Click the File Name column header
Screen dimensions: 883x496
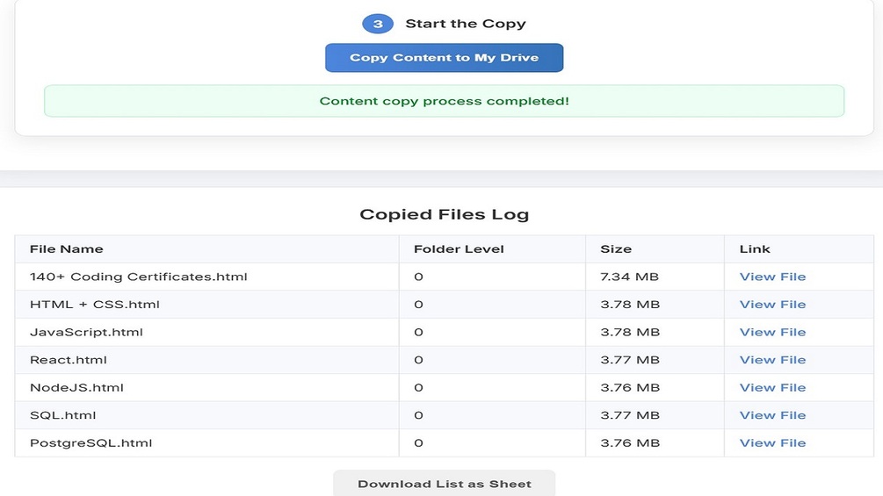coord(67,249)
